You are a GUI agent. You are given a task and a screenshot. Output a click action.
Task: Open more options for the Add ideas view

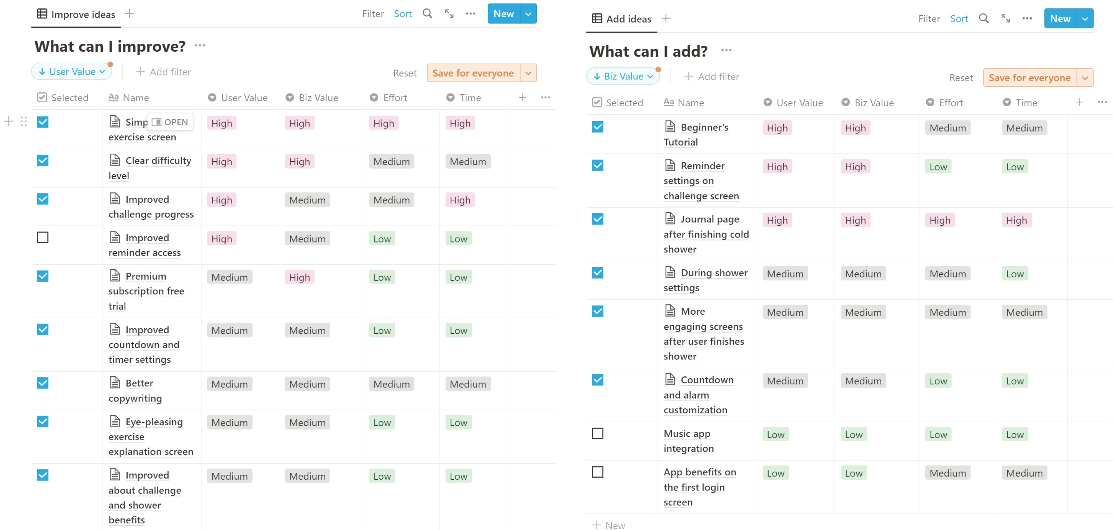tap(1027, 19)
